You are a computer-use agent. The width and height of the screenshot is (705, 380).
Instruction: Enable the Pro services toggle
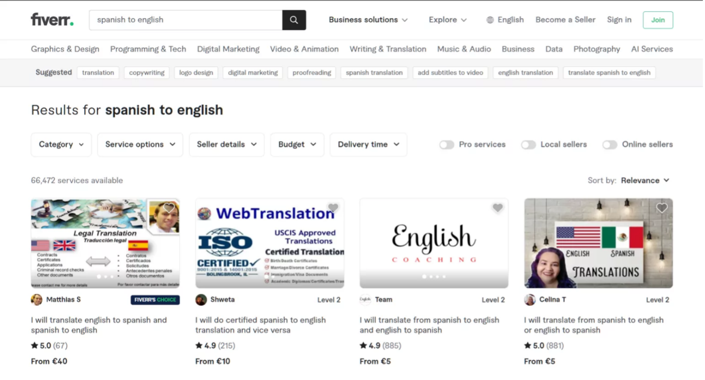pyautogui.click(x=446, y=144)
